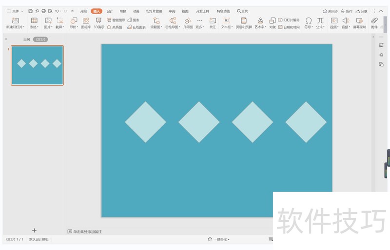This screenshot has width=390, height=250.
Task: Switch slide panel to 幻灯片 view
Action: pyautogui.click(x=40, y=39)
